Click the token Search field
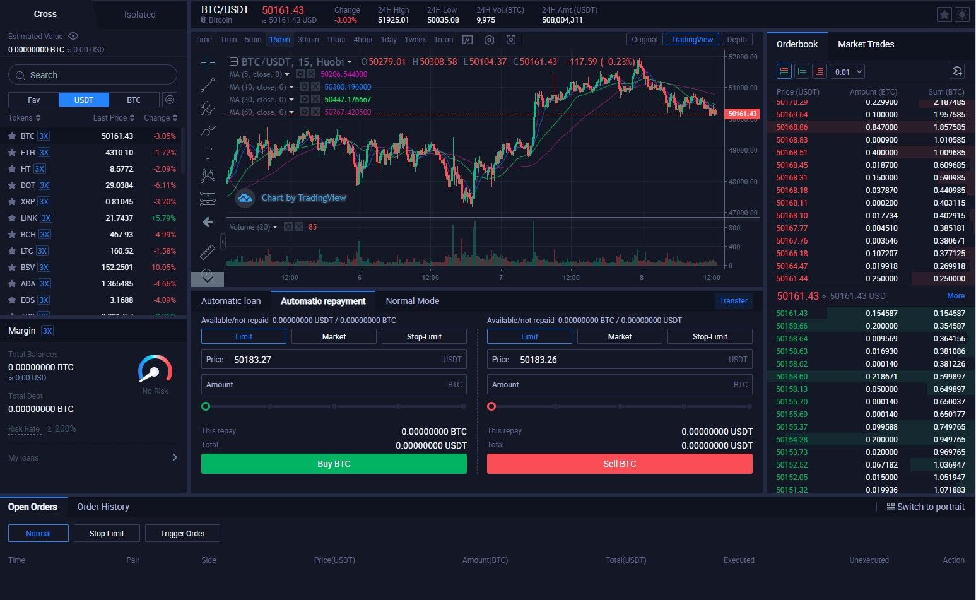The width and height of the screenshot is (976, 600). pyautogui.click(x=93, y=75)
